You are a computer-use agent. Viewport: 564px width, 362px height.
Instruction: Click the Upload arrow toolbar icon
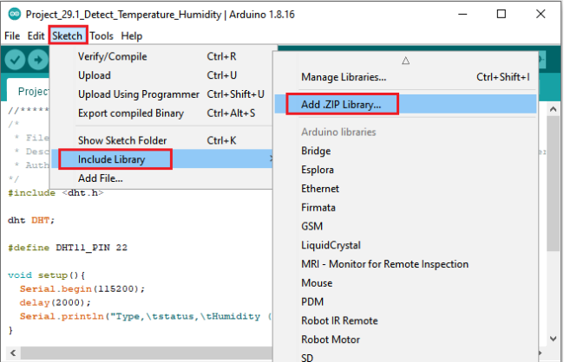[38, 60]
